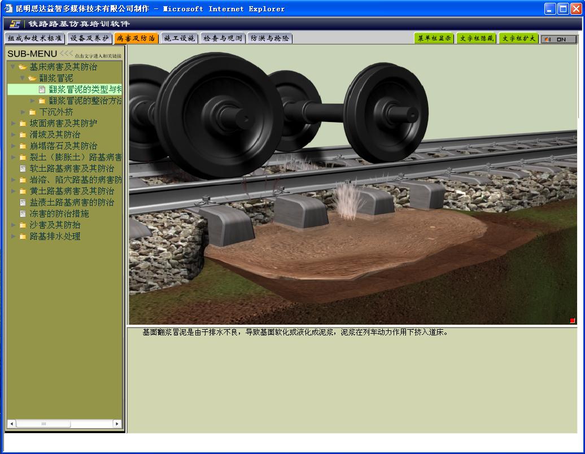Toggle 文字栏隐藏 to hide text panel
Image resolution: width=585 pixels, height=454 pixels.
pyautogui.click(x=476, y=38)
